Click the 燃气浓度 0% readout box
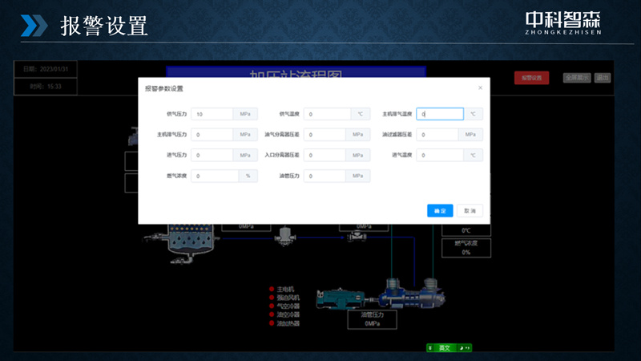The image size is (641, 361). (466, 248)
